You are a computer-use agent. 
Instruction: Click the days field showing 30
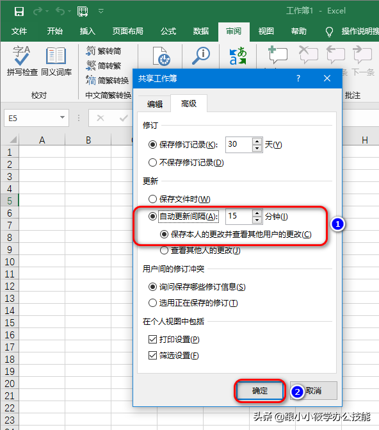(239, 145)
